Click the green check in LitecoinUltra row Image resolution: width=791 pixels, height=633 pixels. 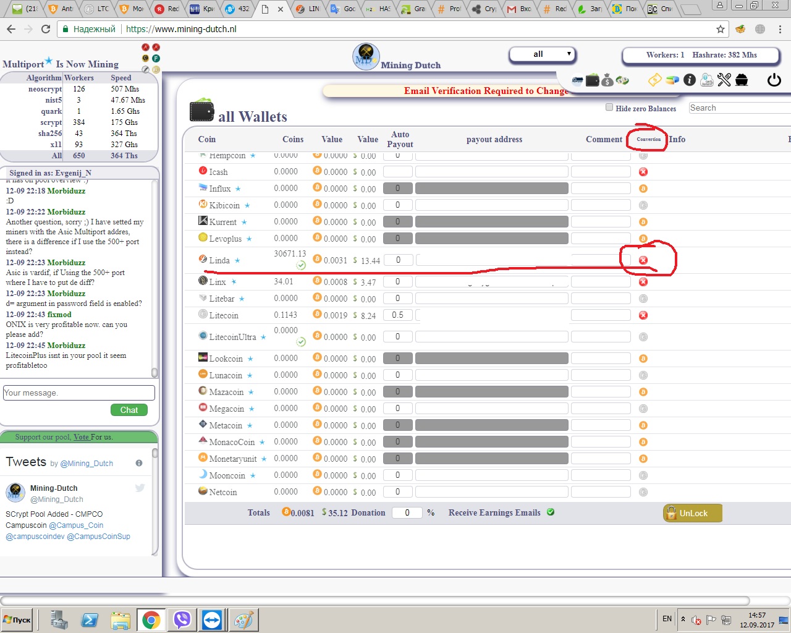(x=300, y=342)
